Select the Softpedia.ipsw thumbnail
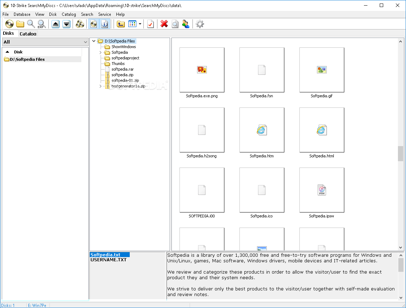The width and height of the screenshot is (406, 308). (x=322, y=190)
